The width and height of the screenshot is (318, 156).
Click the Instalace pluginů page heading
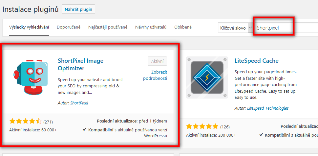click(31, 9)
